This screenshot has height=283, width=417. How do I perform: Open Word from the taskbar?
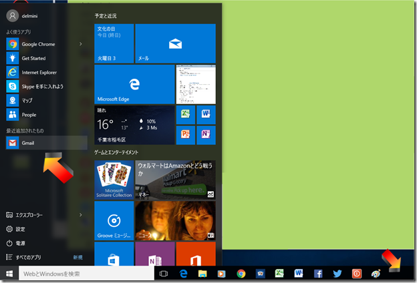299,274
